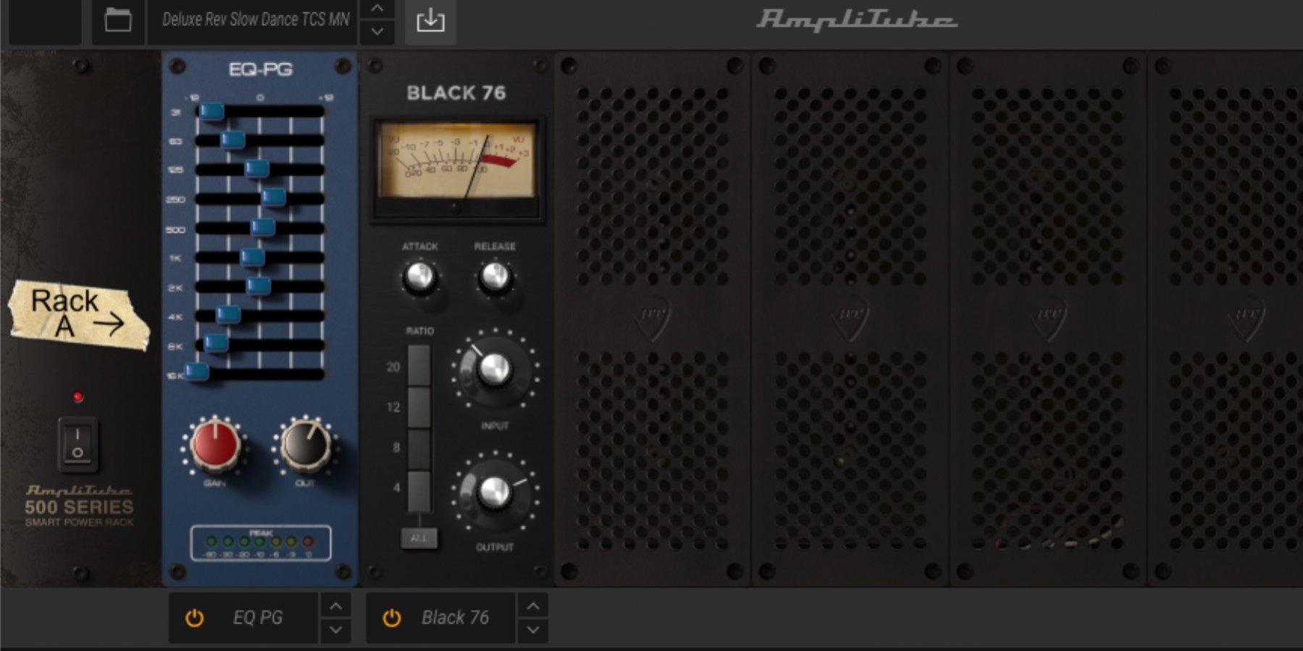Flip the 500 Series rack power switch

(77, 443)
